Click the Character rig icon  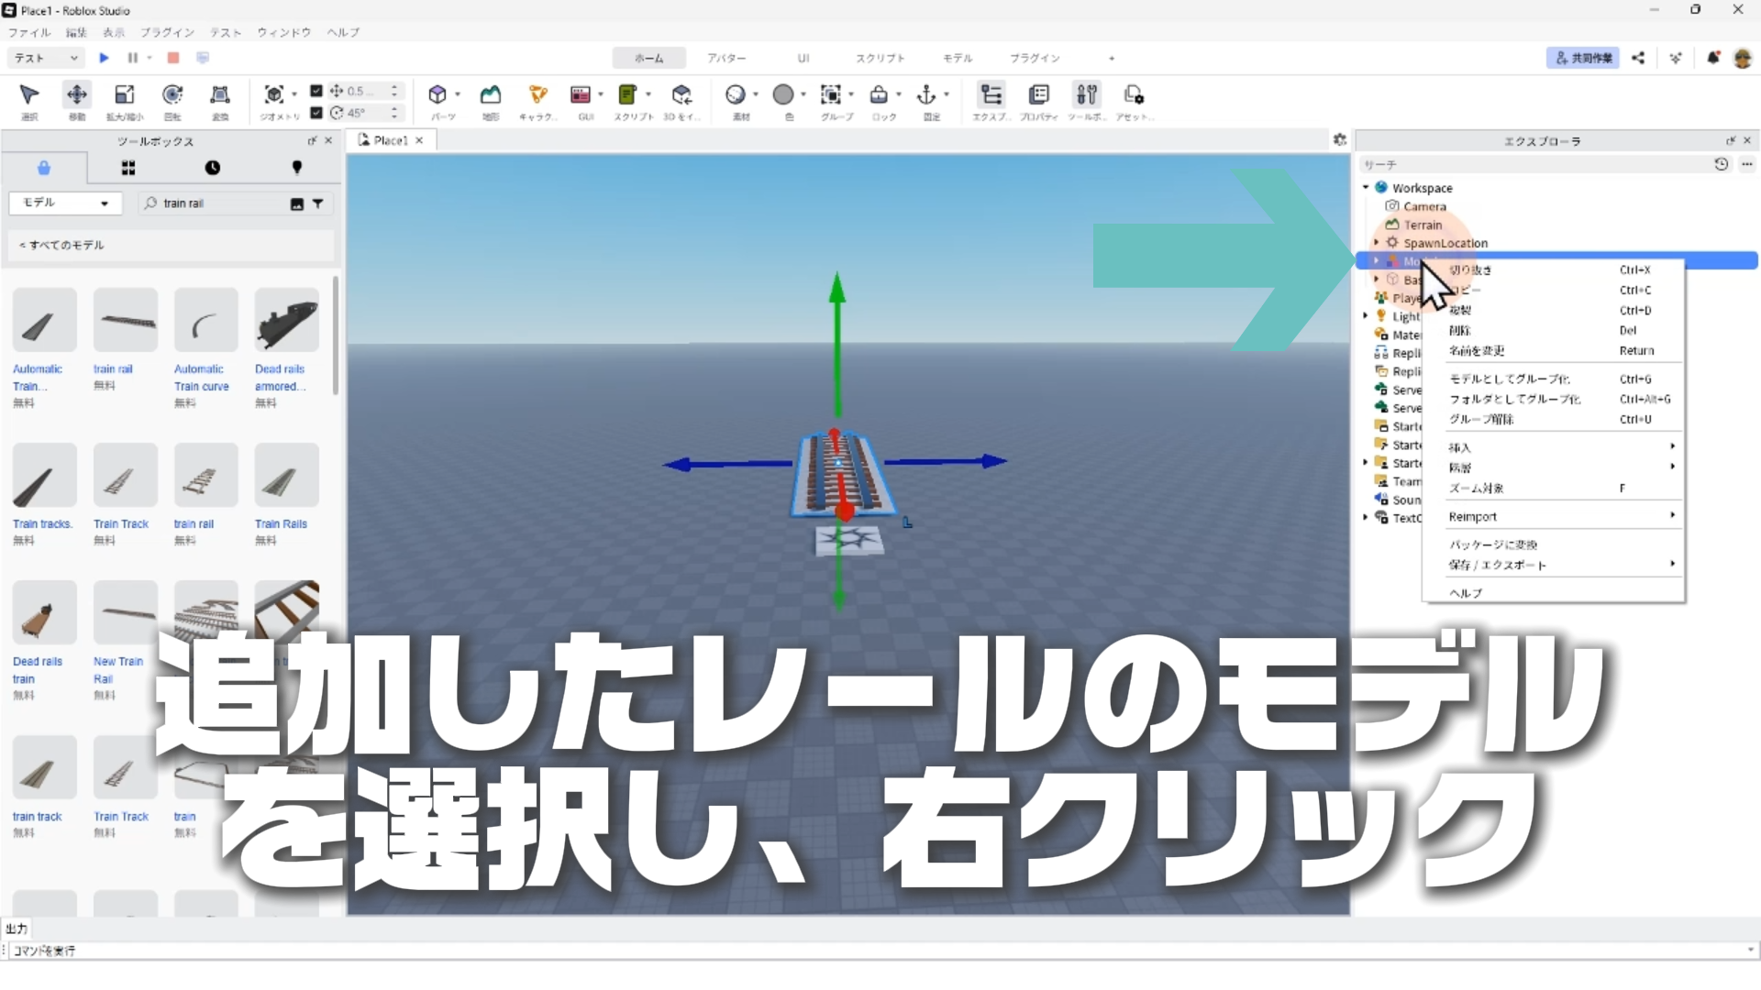(x=538, y=95)
